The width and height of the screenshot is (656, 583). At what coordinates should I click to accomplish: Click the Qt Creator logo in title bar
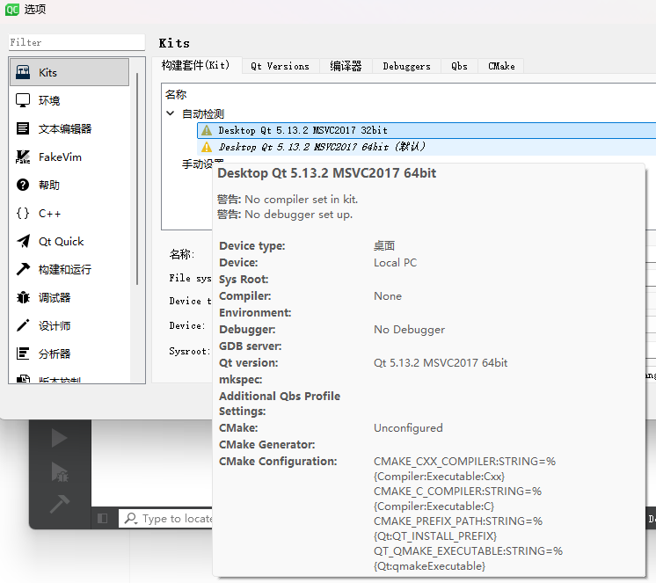[x=11, y=9]
